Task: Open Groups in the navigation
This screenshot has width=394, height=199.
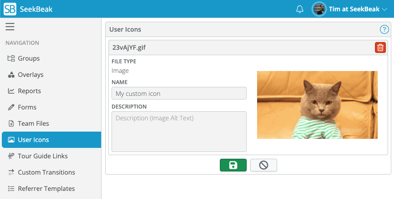Action: point(29,58)
